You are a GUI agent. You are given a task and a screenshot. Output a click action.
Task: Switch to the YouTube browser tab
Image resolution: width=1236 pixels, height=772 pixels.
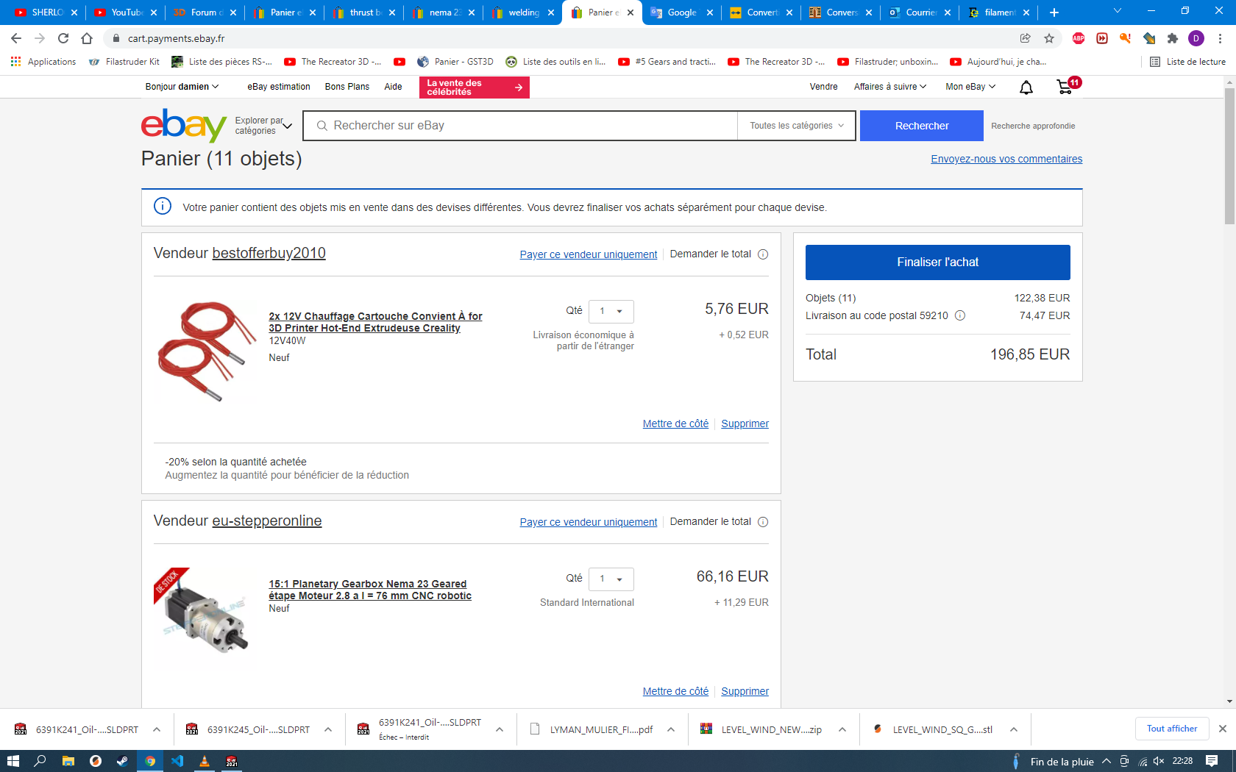(125, 12)
